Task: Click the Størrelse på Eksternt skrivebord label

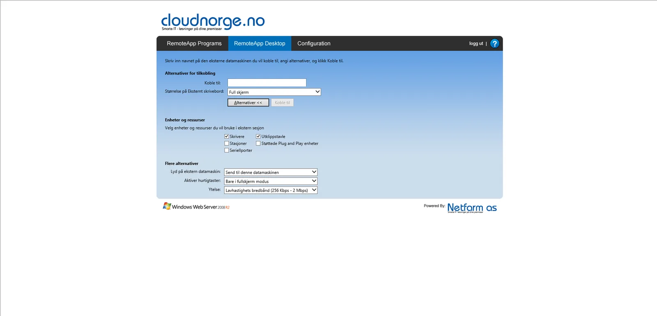Action: [x=195, y=91]
